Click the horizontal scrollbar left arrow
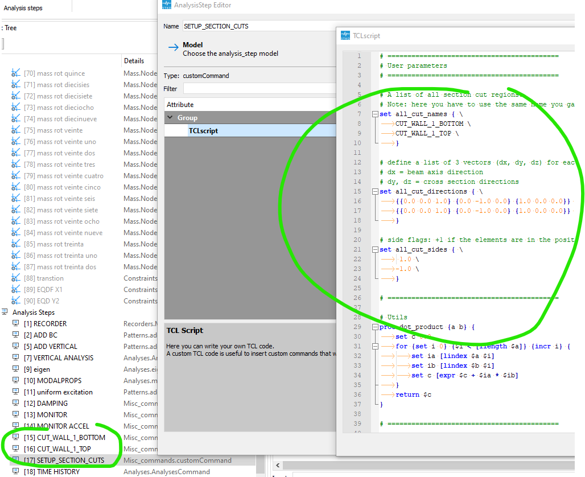The height and width of the screenshot is (477, 585). [x=278, y=465]
